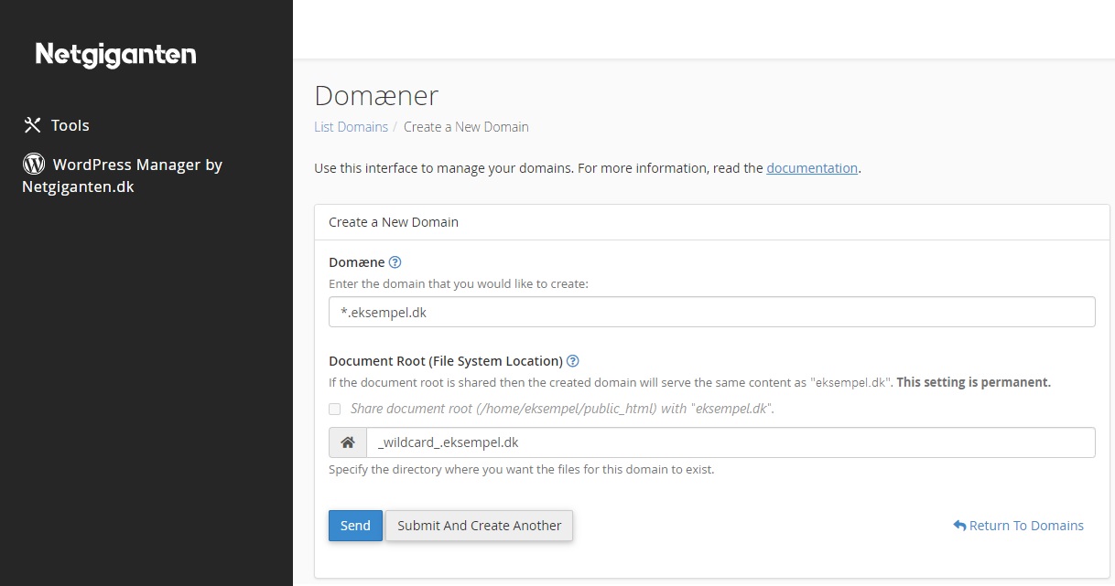
Task: Click the WordPress logo icon in sidebar
Action: tap(34, 165)
